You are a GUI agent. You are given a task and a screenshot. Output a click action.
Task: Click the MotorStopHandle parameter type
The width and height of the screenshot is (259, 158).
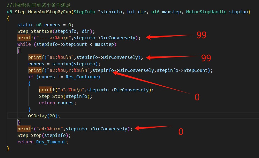coord(206,12)
